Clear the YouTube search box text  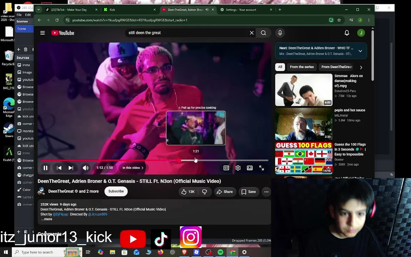pyautogui.click(x=252, y=33)
